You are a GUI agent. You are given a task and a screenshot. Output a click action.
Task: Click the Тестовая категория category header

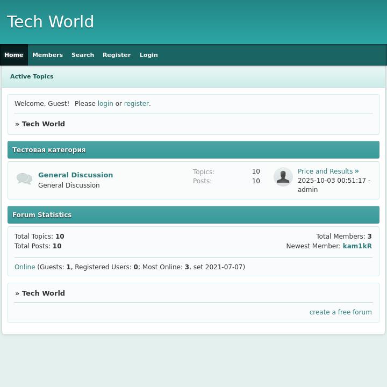tap(49, 150)
